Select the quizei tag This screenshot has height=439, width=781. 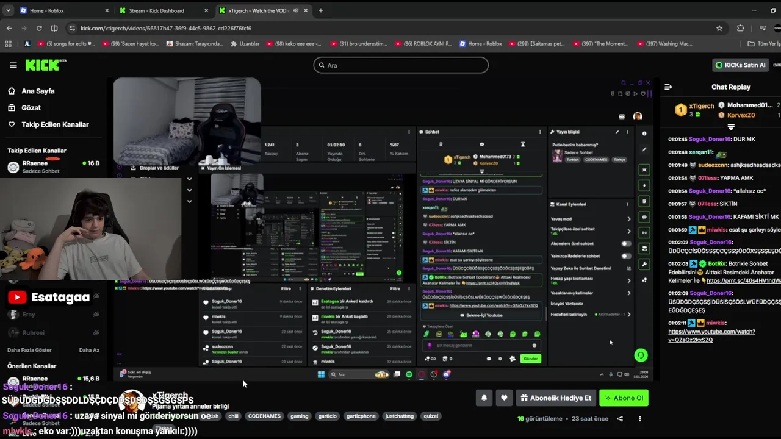pos(431,416)
